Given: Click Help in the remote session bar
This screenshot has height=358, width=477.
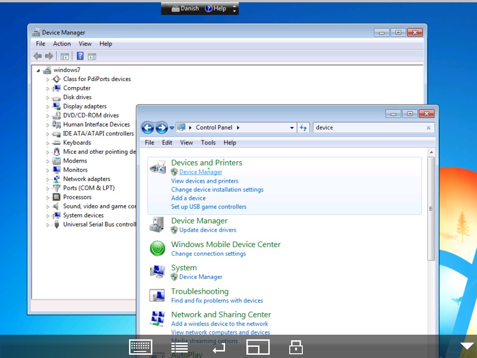Looking at the screenshot, I should click(215, 8).
